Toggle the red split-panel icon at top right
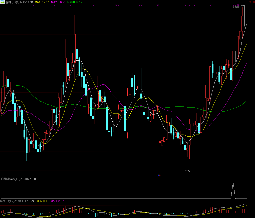This screenshot has width=255, height=218. (253, 2)
